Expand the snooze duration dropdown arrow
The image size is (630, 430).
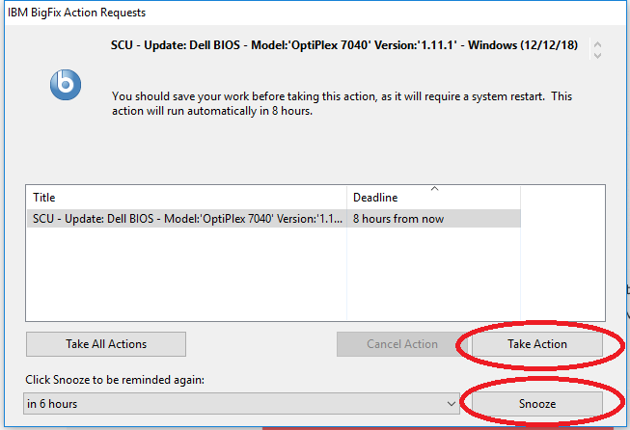[x=452, y=403]
